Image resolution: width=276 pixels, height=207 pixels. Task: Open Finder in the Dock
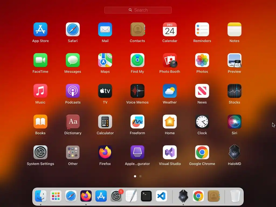(x=41, y=196)
